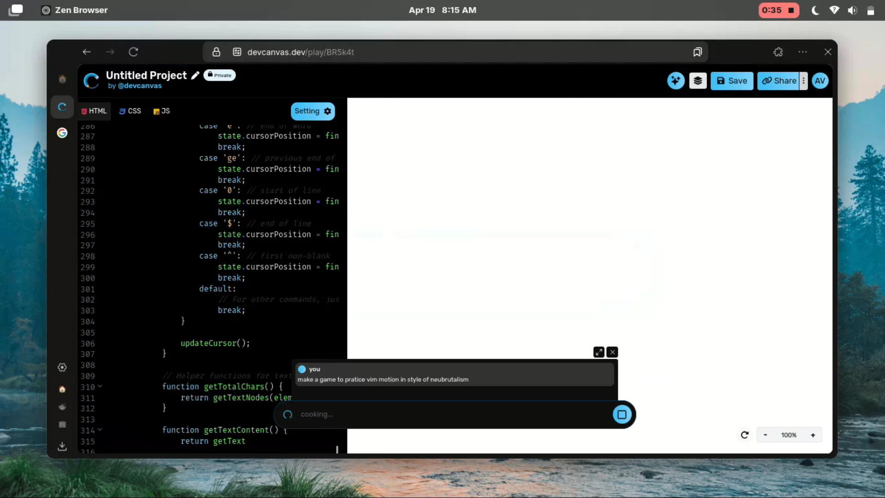Stop the AI response with the stop button
The height and width of the screenshot is (498, 885).
click(622, 414)
